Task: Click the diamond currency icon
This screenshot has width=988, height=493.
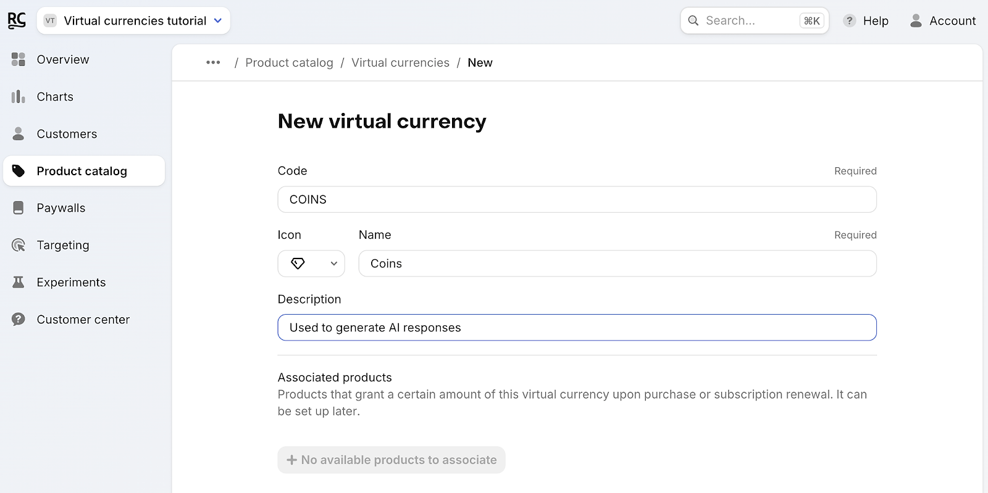Action: 298,263
